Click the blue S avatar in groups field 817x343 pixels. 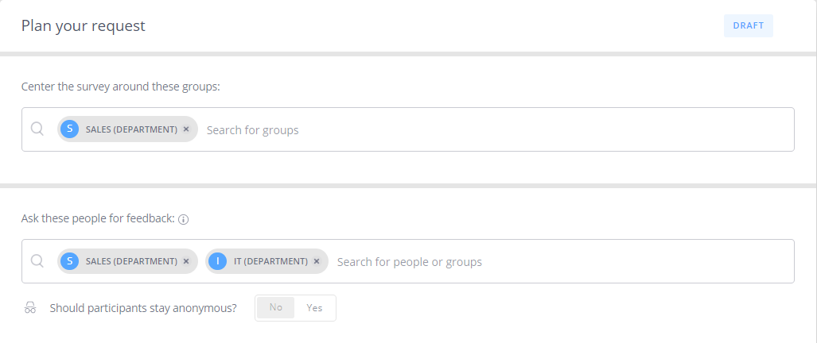pyautogui.click(x=70, y=129)
